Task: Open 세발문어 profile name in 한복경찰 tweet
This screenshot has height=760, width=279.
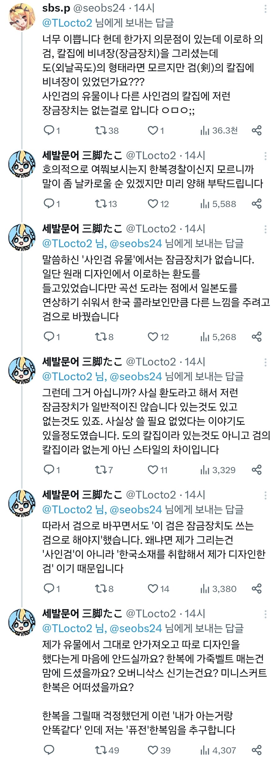Action: 82,155
